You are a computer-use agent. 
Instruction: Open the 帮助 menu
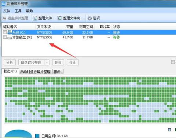29,11
